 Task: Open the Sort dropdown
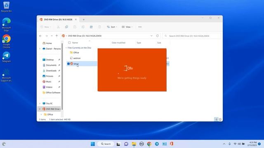112,27
